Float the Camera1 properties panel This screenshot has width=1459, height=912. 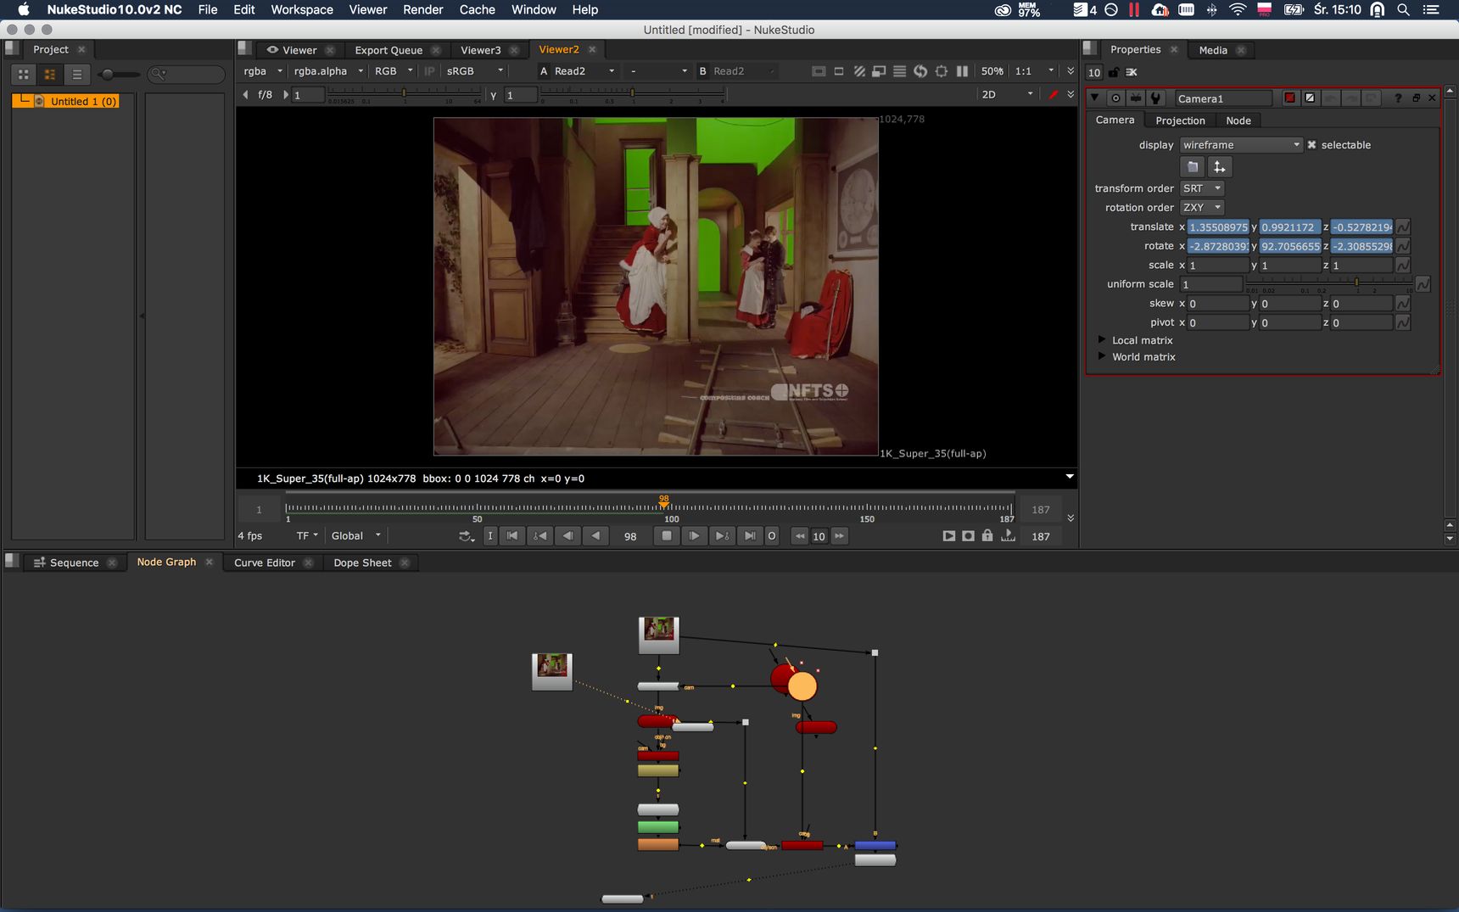pyautogui.click(x=1416, y=98)
